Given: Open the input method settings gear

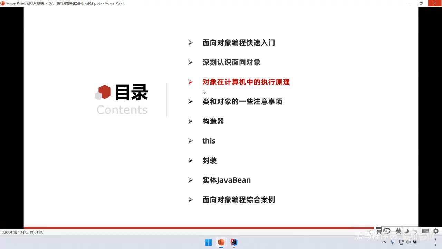Looking at the screenshot, I should (x=436, y=231).
